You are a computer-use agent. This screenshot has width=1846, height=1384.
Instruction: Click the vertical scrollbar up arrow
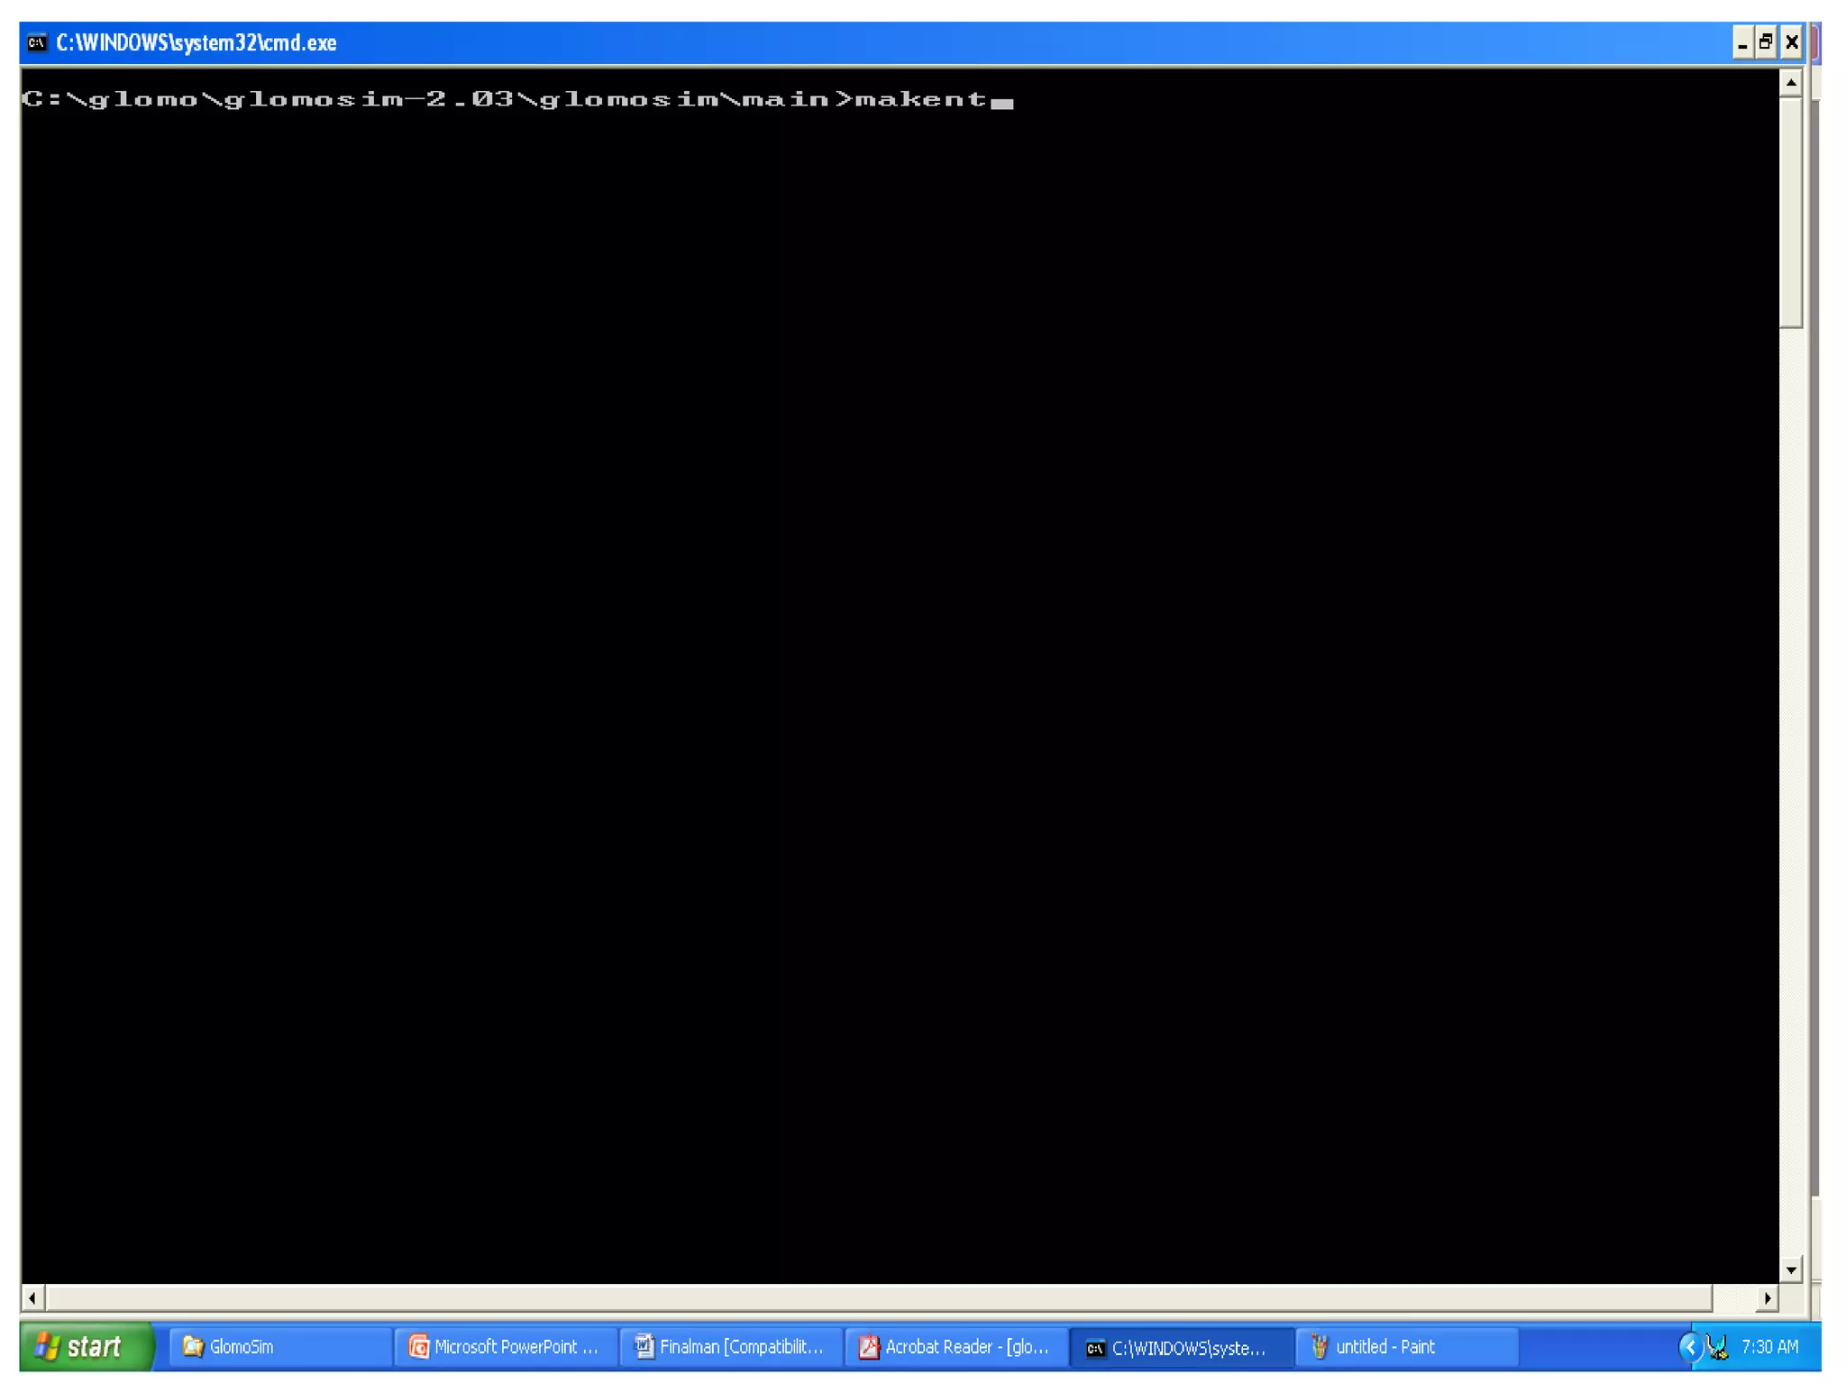pos(1790,83)
